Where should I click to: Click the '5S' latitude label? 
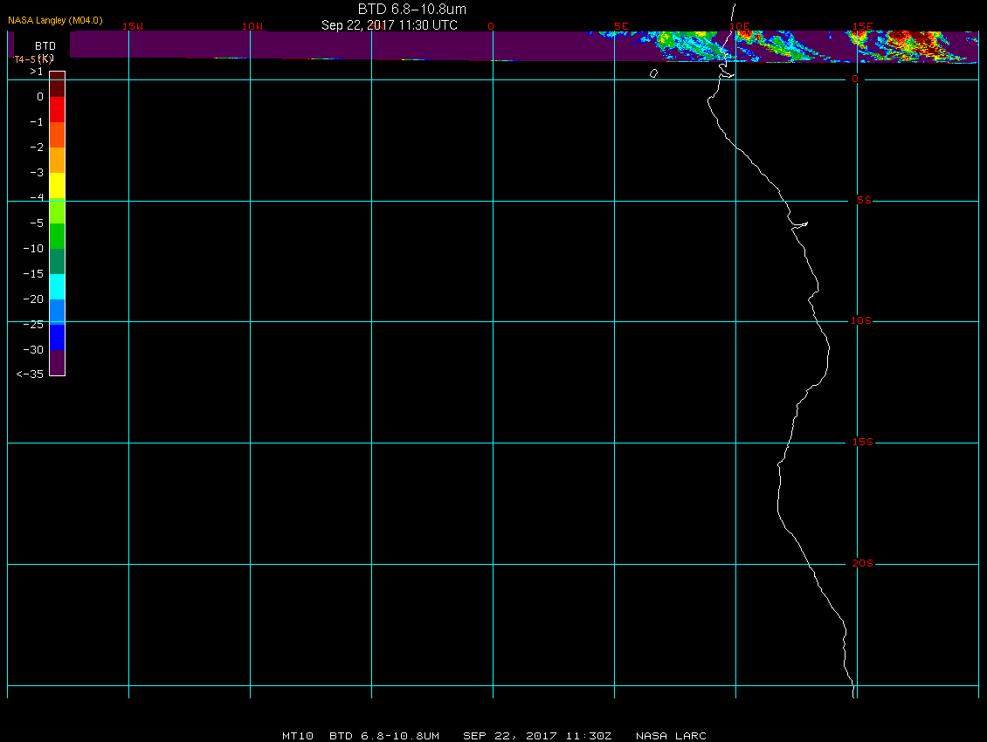[864, 200]
